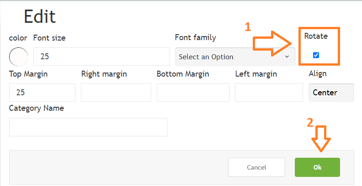Click the Font size label
The height and width of the screenshot is (186, 362).
49,38
